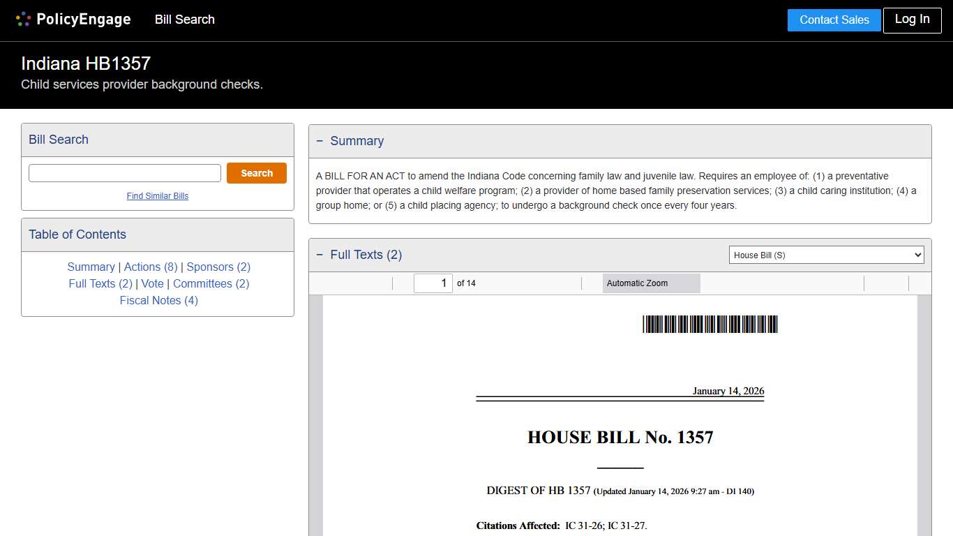Click the Contact Sales button
Viewport: 953px width, 536px height.
[834, 20]
